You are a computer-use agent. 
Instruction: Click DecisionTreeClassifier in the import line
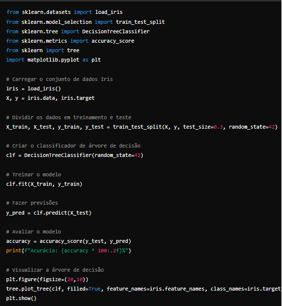(115, 31)
